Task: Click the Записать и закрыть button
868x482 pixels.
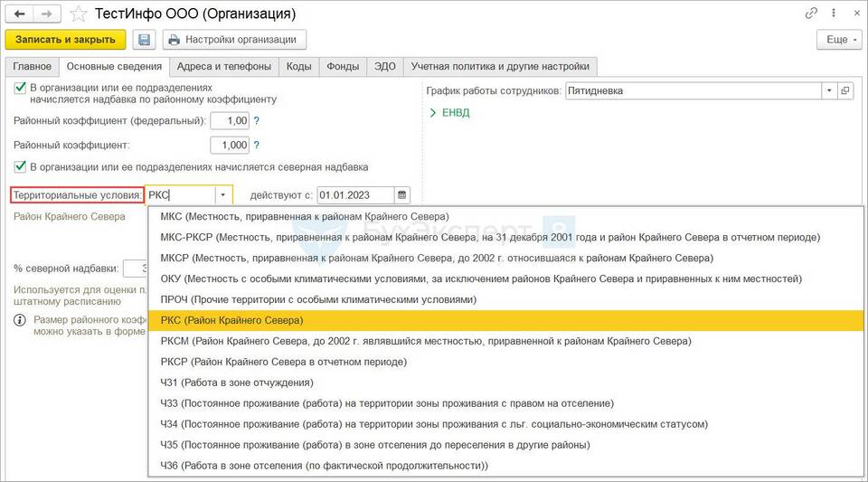Action: [65, 40]
